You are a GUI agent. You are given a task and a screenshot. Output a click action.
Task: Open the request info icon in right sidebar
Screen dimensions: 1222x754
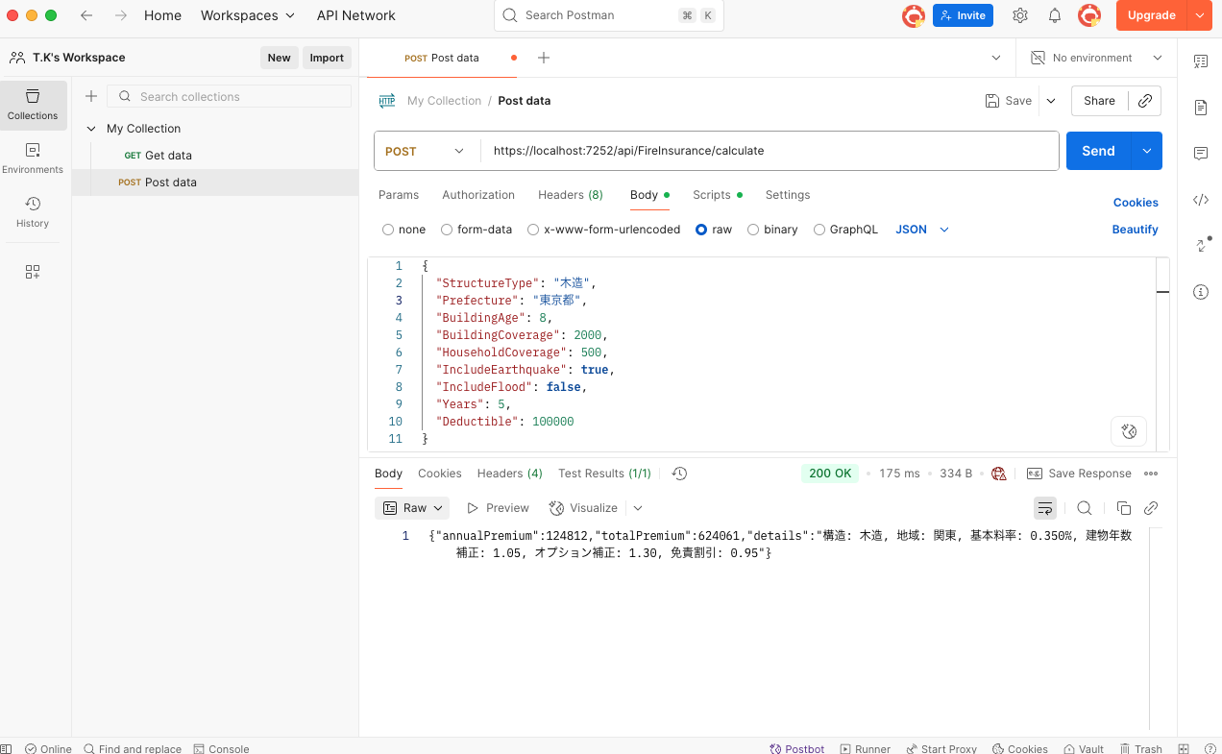(1201, 292)
